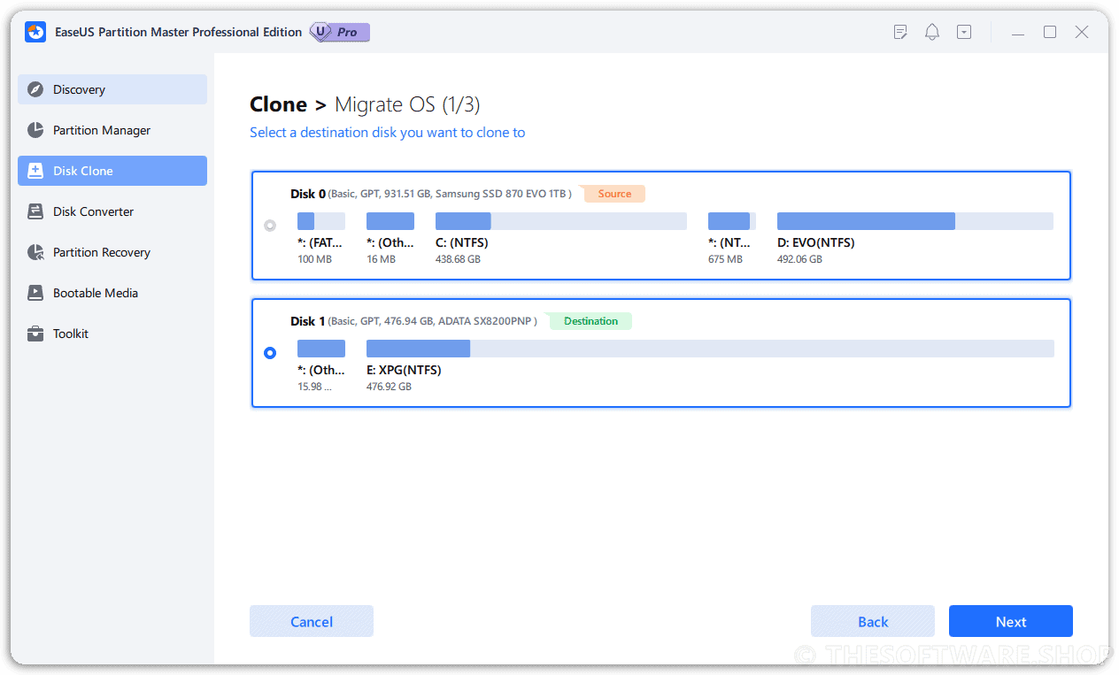The height and width of the screenshot is (675, 1119).
Task: Select the E: XPG partition bar
Action: 710,349
